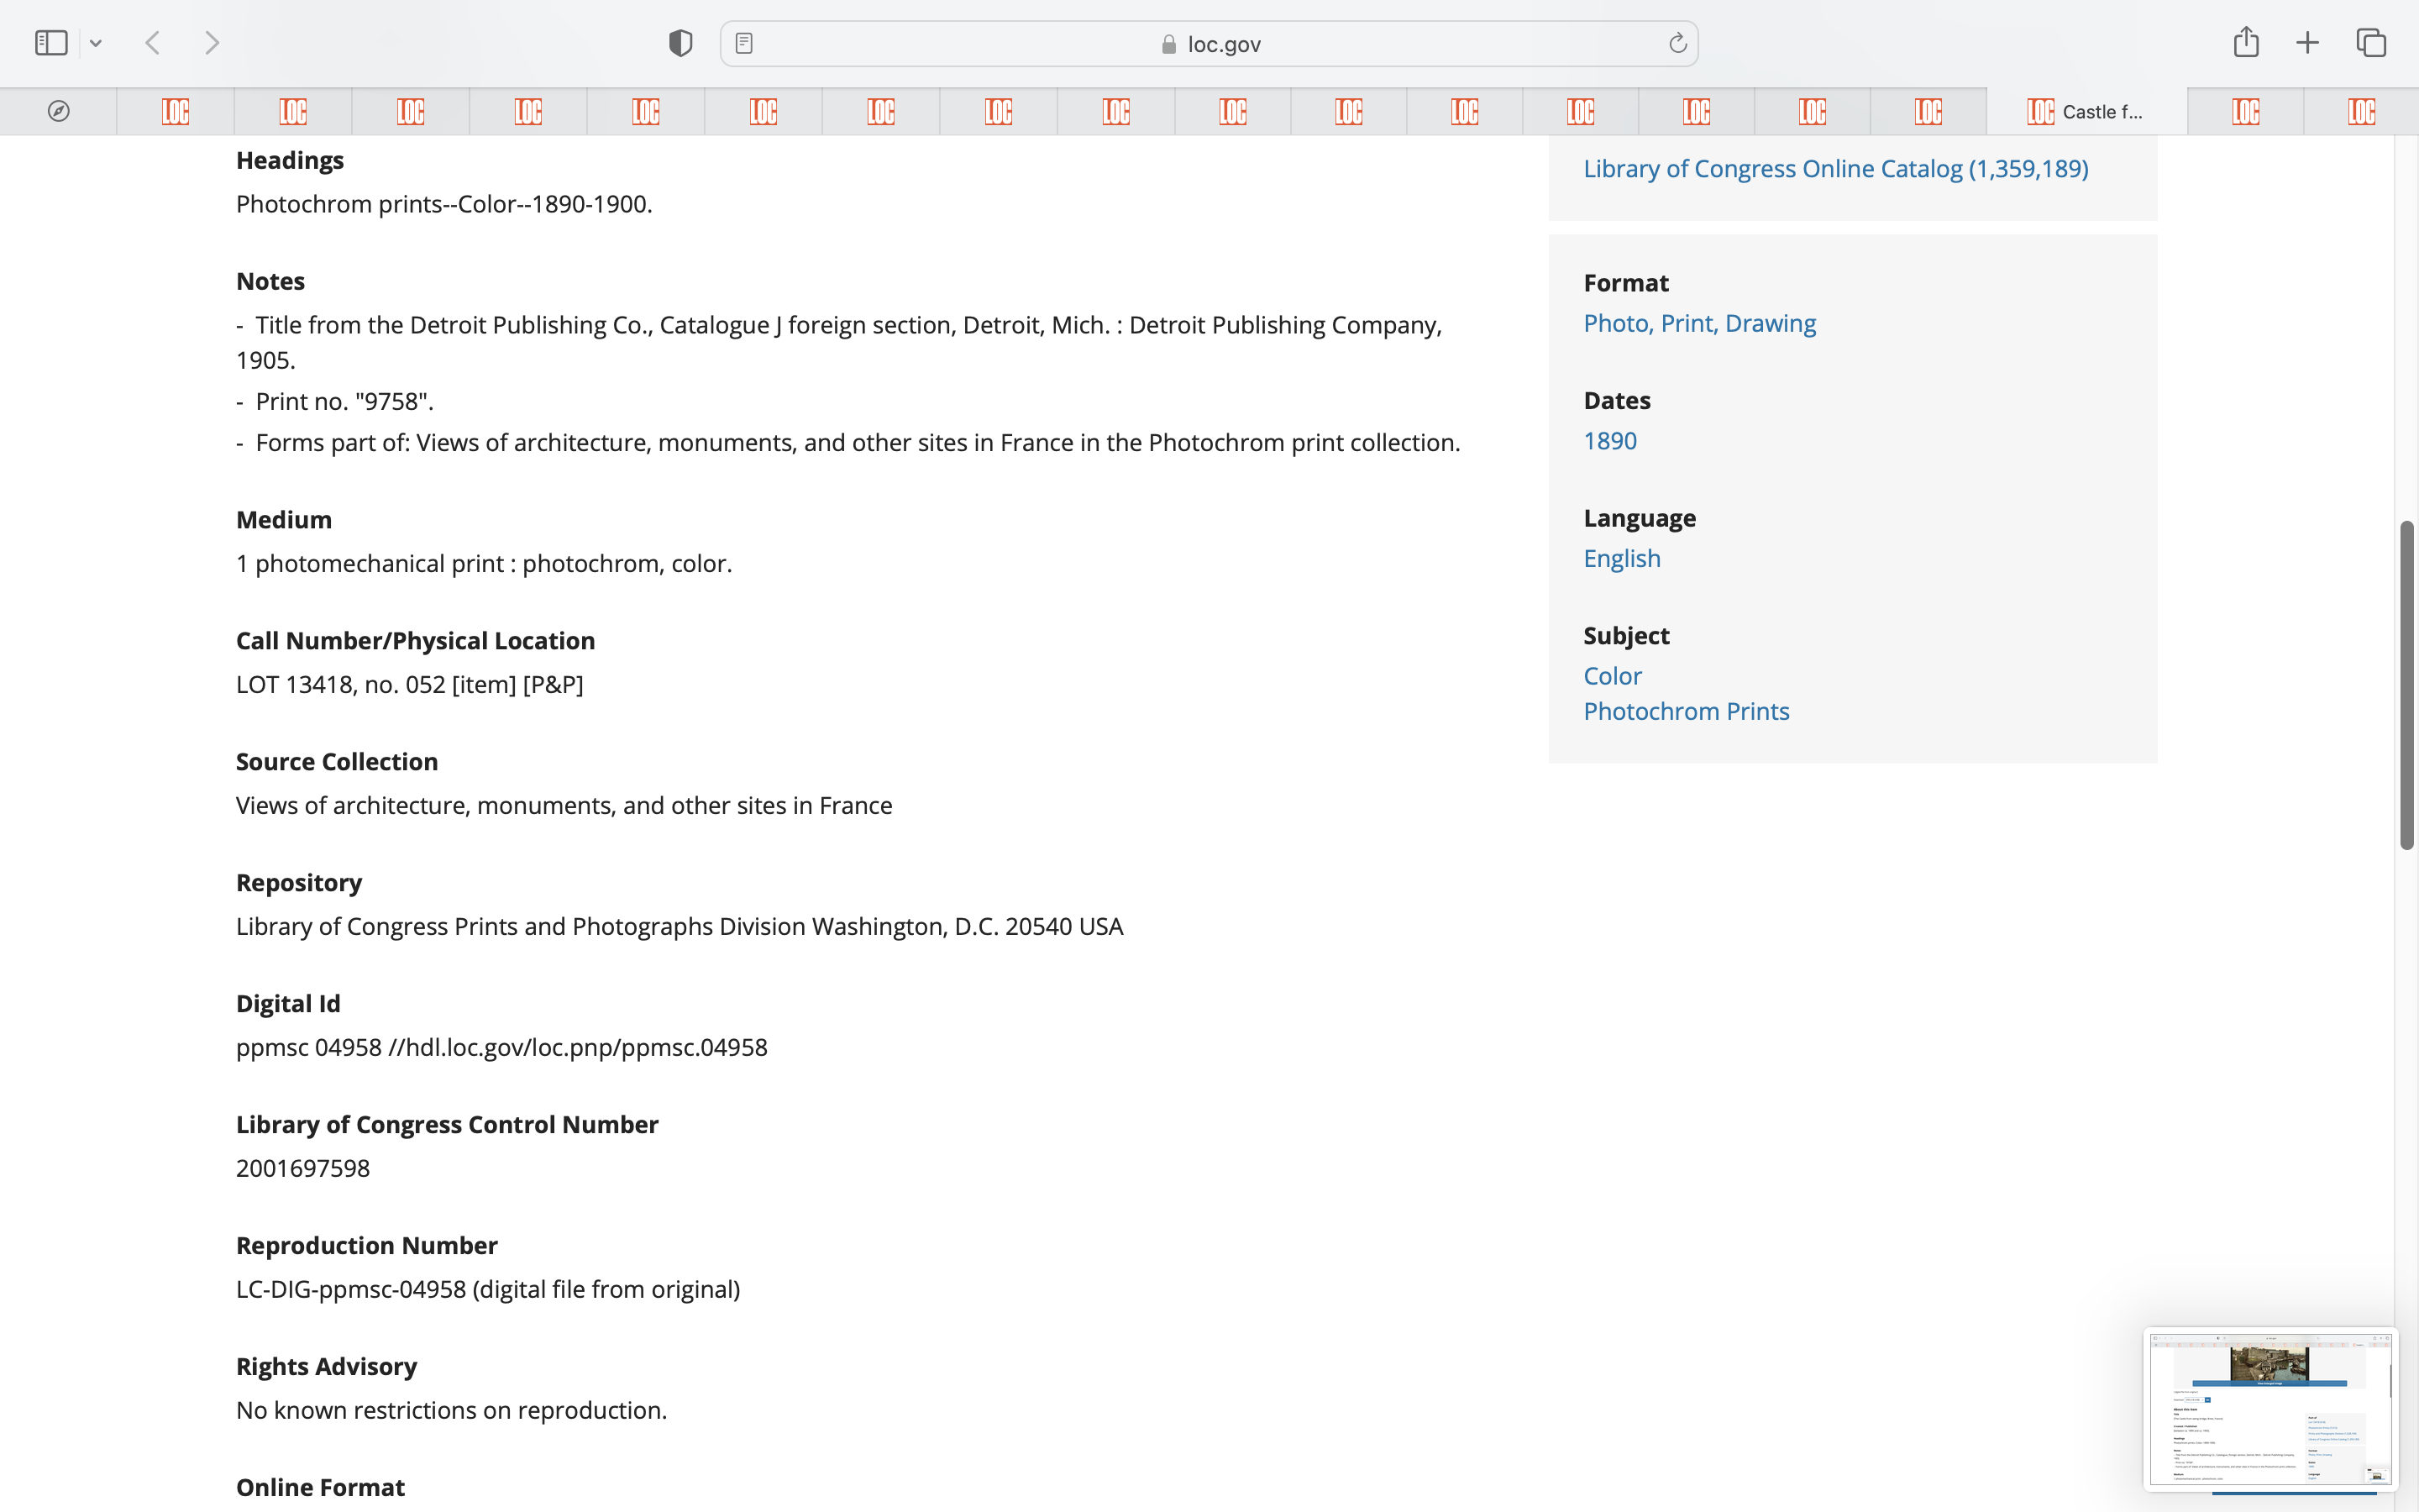Open the Library of Congress Online Catalog link

(1835, 169)
